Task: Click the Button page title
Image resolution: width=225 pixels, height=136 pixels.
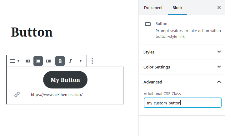Action: (32, 32)
